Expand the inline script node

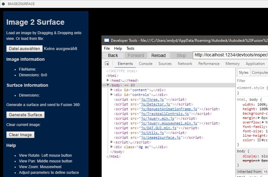tap(112, 142)
